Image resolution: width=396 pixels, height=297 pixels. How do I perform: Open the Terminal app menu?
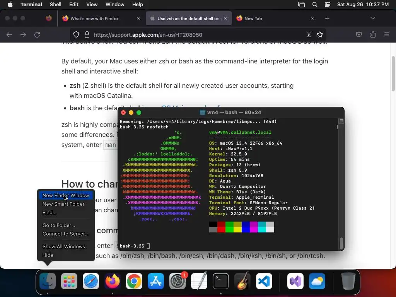click(x=31, y=5)
